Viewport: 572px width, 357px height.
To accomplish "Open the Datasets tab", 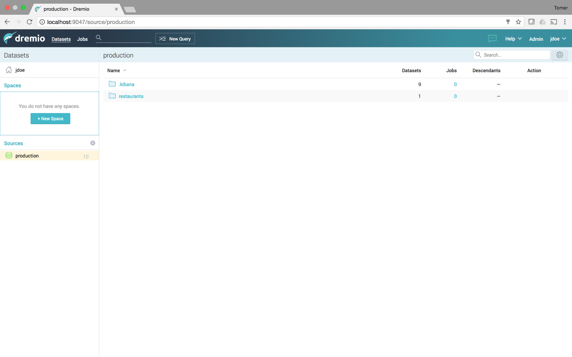I will point(61,39).
